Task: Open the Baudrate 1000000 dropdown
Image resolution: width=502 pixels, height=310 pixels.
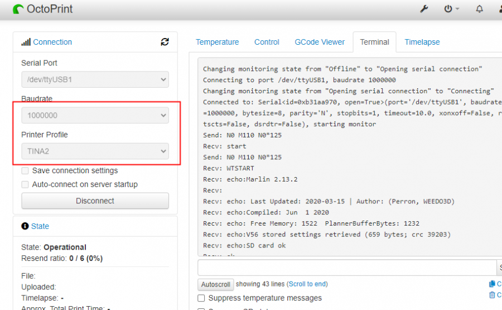Action: coord(95,116)
